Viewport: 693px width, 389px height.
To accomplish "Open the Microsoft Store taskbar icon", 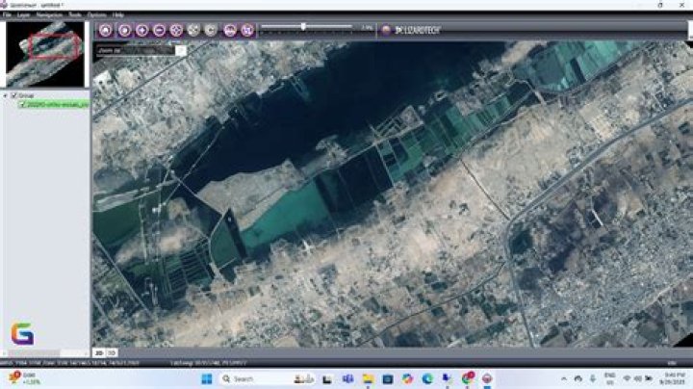I will (387, 378).
